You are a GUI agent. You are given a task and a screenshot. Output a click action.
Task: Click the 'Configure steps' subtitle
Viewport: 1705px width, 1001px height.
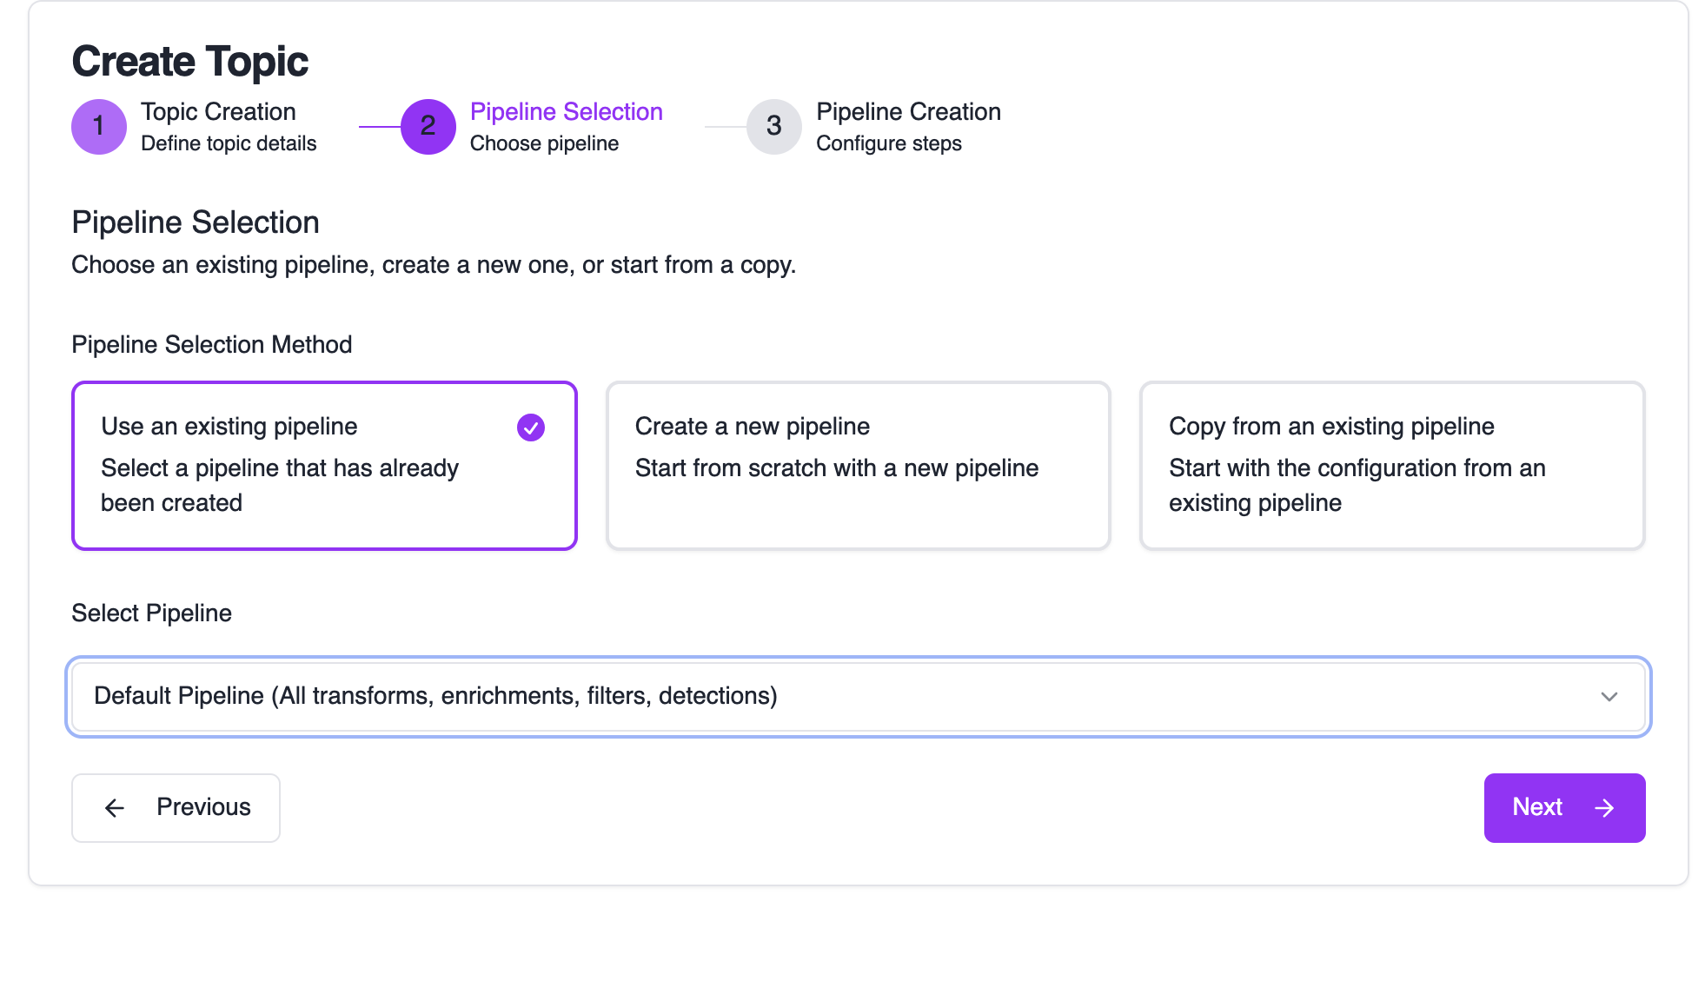[x=888, y=143]
